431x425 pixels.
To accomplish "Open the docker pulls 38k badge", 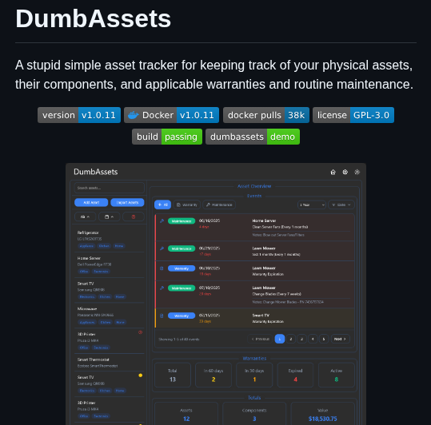I will tap(265, 115).
